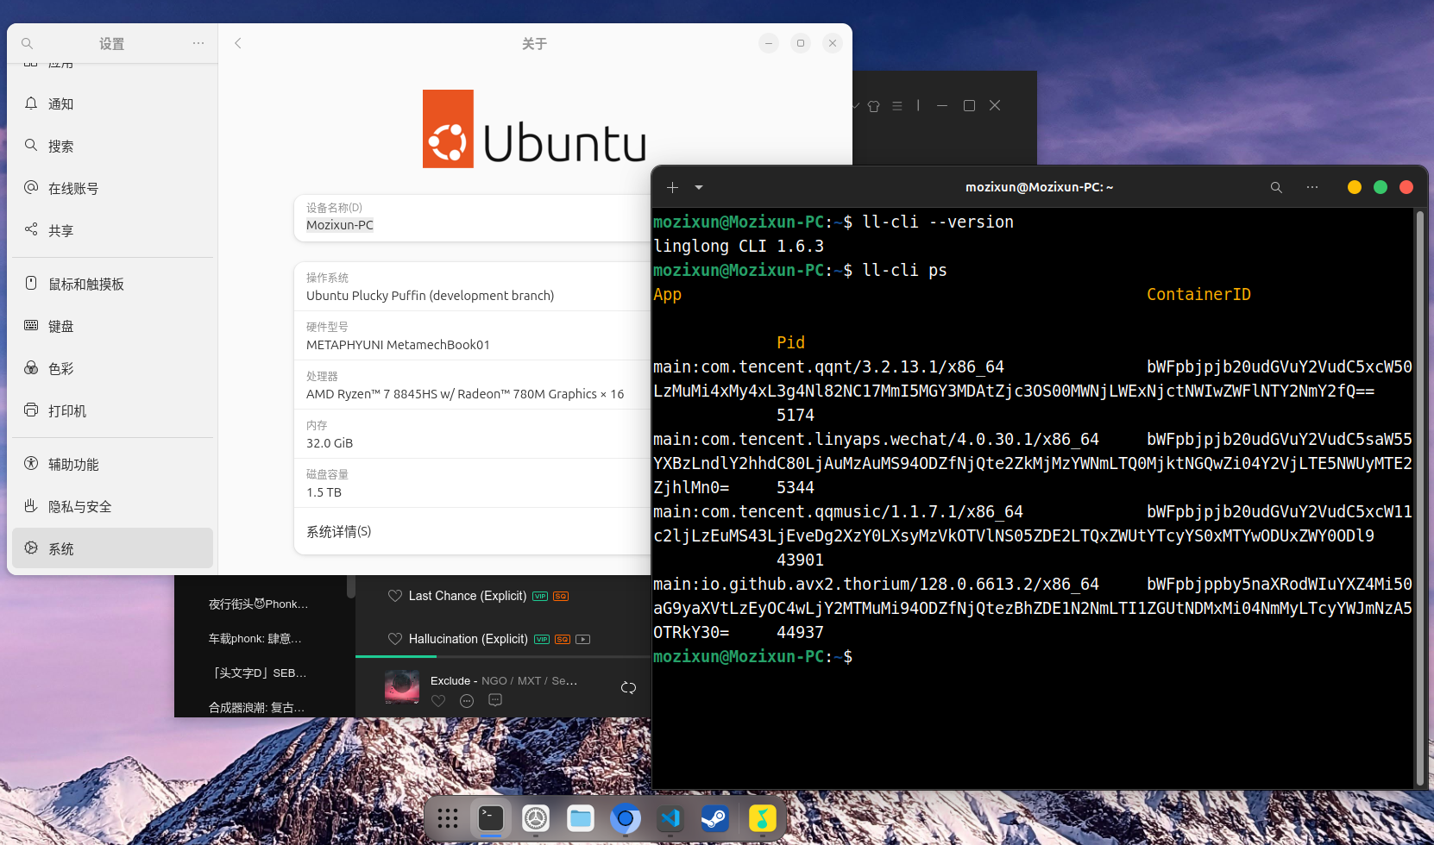This screenshot has height=845, width=1434.
Task: Seek along the music progress bar
Action: tap(503, 656)
